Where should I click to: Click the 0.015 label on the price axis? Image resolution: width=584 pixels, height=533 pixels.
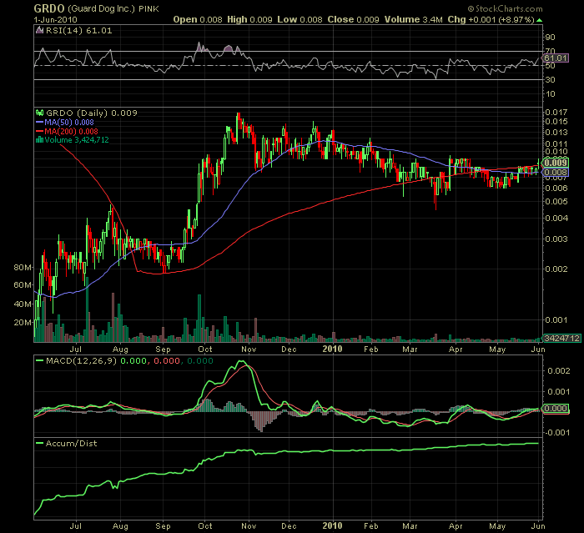556,122
